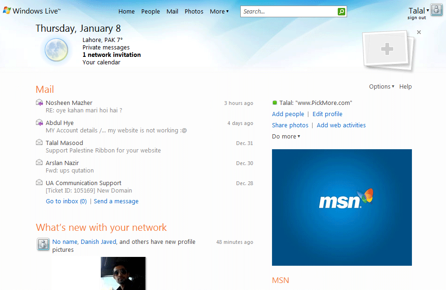Image resolution: width=446 pixels, height=290 pixels.
Task: Click the 'RE: oye kahan mari hoi hai ?' subject
Action: pos(84,110)
